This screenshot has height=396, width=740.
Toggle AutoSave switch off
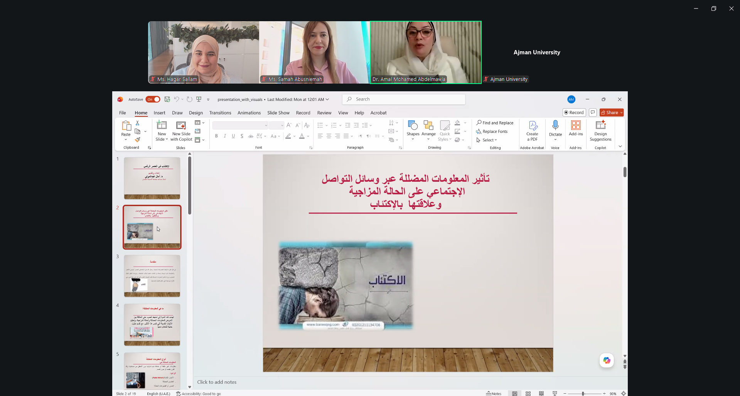pos(153,99)
